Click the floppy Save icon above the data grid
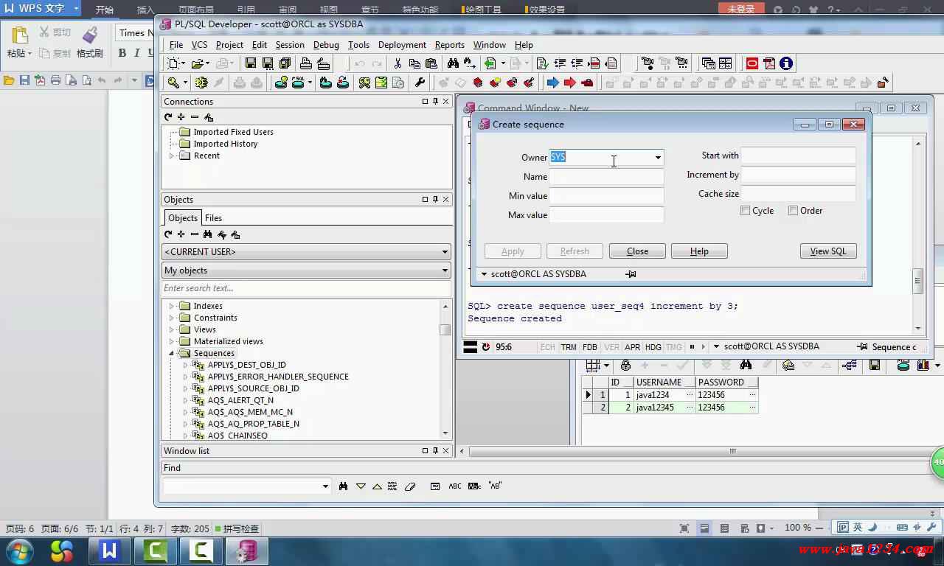Screen dimensions: 944x566 pos(875,365)
